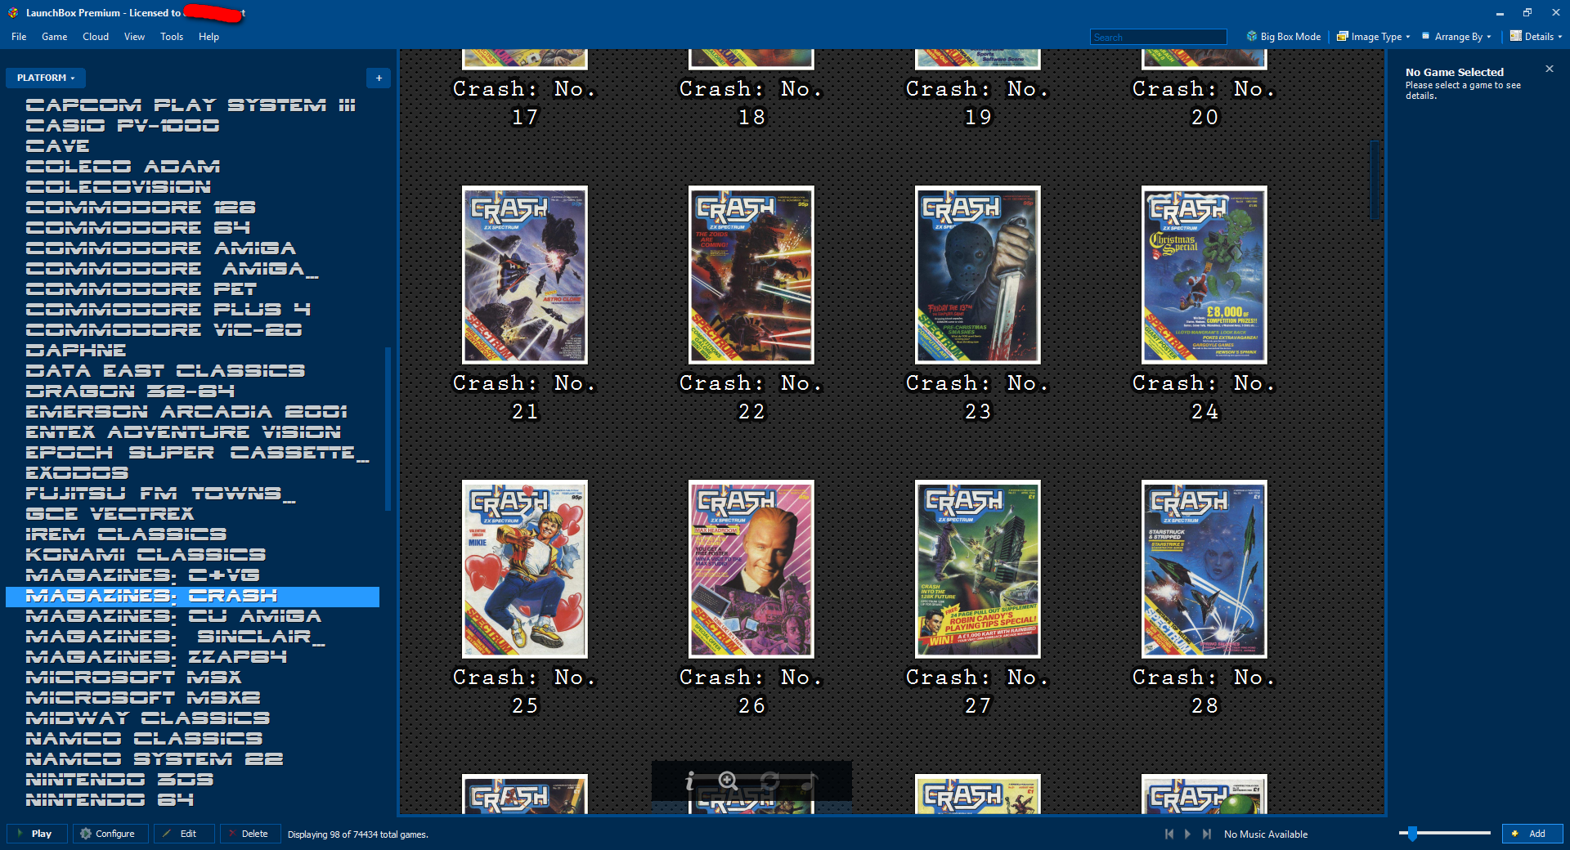Image resolution: width=1570 pixels, height=850 pixels.
Task: Expand the Arrange By dropdown arrow
Action: (x=1489, y=37)
